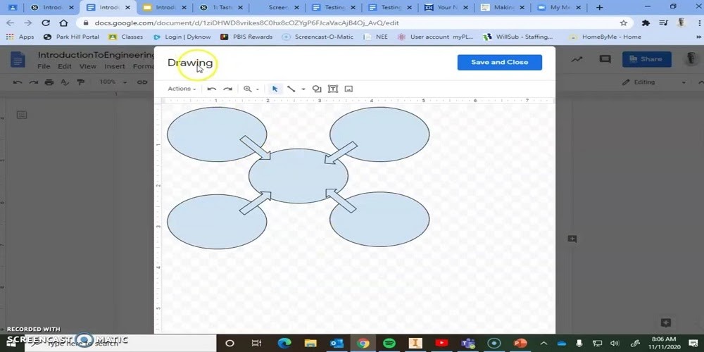Select the Text box tool

(x=333, y=89)
